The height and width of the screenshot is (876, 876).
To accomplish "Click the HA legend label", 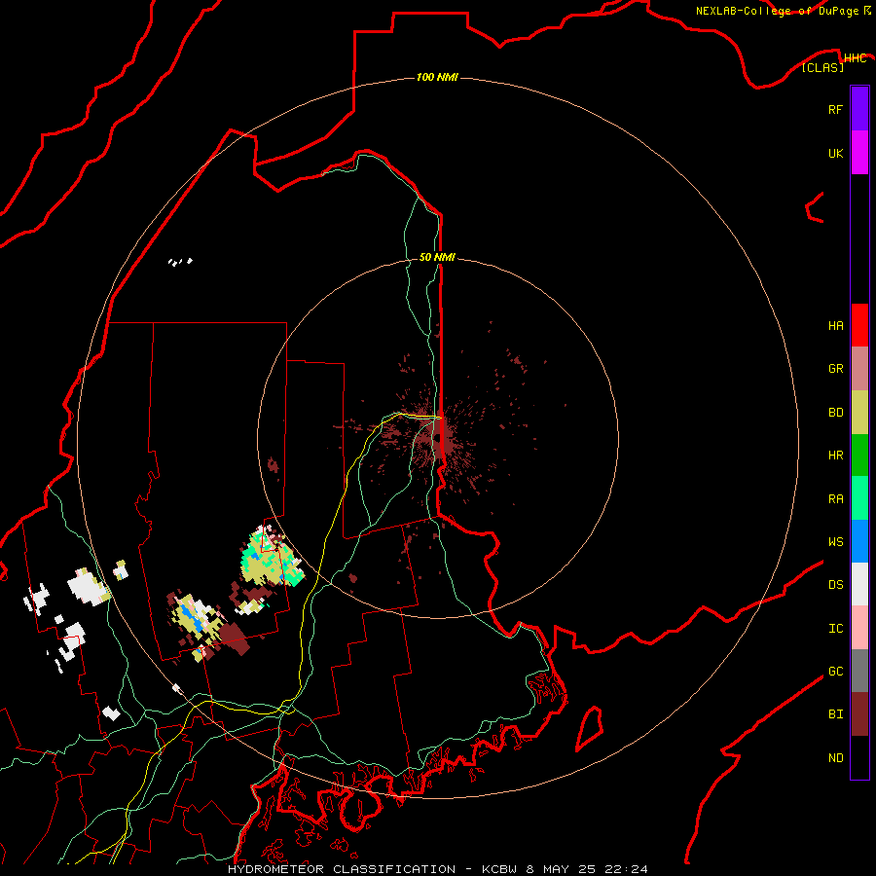I will pyautogui.click(x=835, y=326).
